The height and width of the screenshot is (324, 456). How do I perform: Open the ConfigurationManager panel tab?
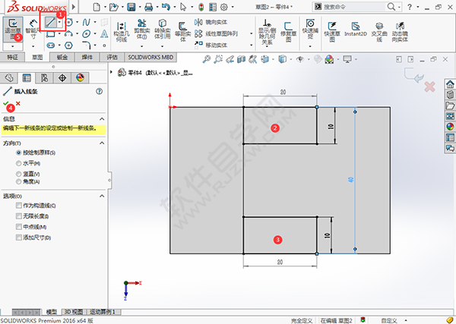coord(44,78)
